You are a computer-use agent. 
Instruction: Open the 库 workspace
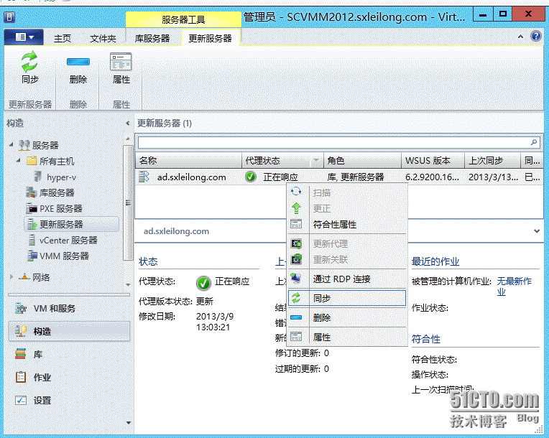tap(69, 354)
